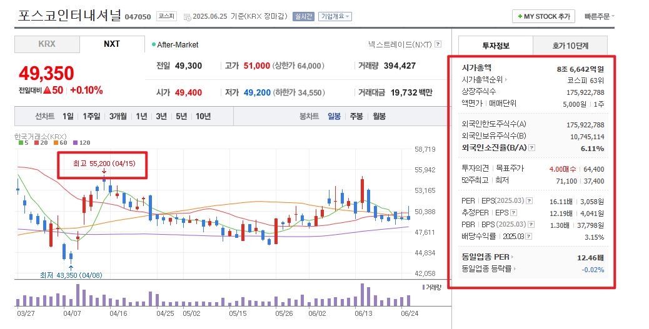
Task: Click the calendar icon before 2025.06.25 date
Action: pyautogui.click(x=187, y=17)
